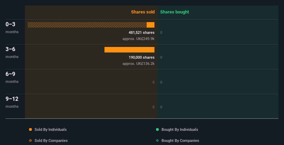Click the hatched green Bought By Companies icon

[157, 141]
